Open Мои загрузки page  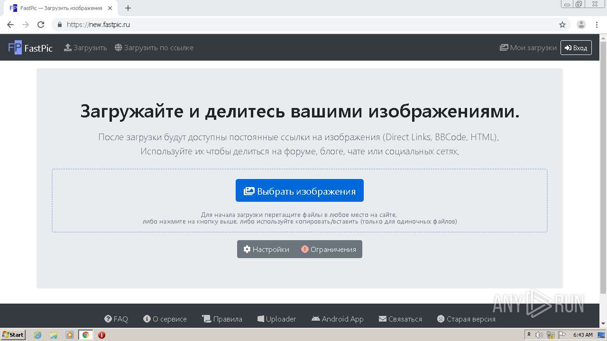click(x=528, y=48)
